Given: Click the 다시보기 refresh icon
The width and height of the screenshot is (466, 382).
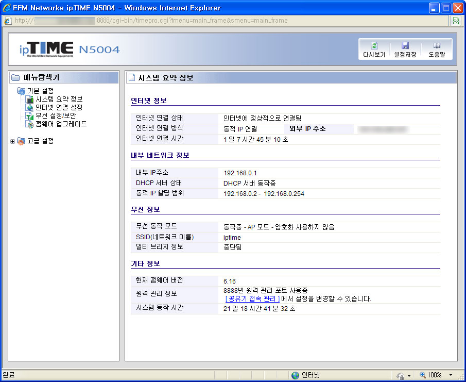Looking at the screenshot, I should (374, 45).
